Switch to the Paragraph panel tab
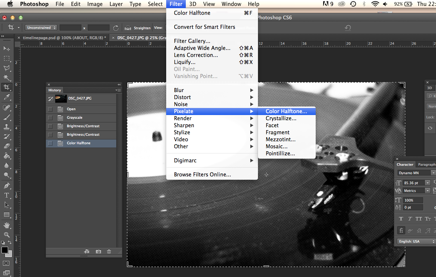 click(426, 165)
